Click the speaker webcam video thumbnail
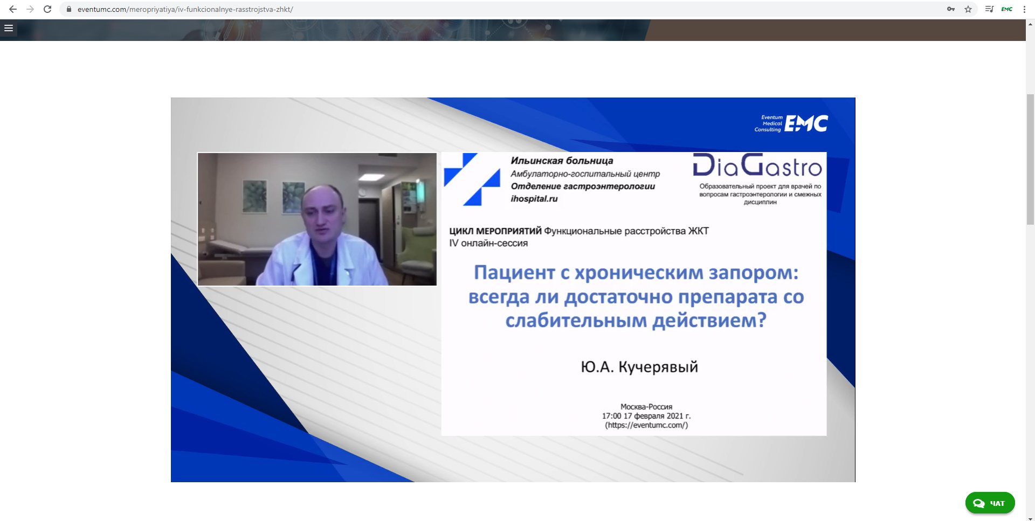 pyautogui.click(x=317, y=219)
